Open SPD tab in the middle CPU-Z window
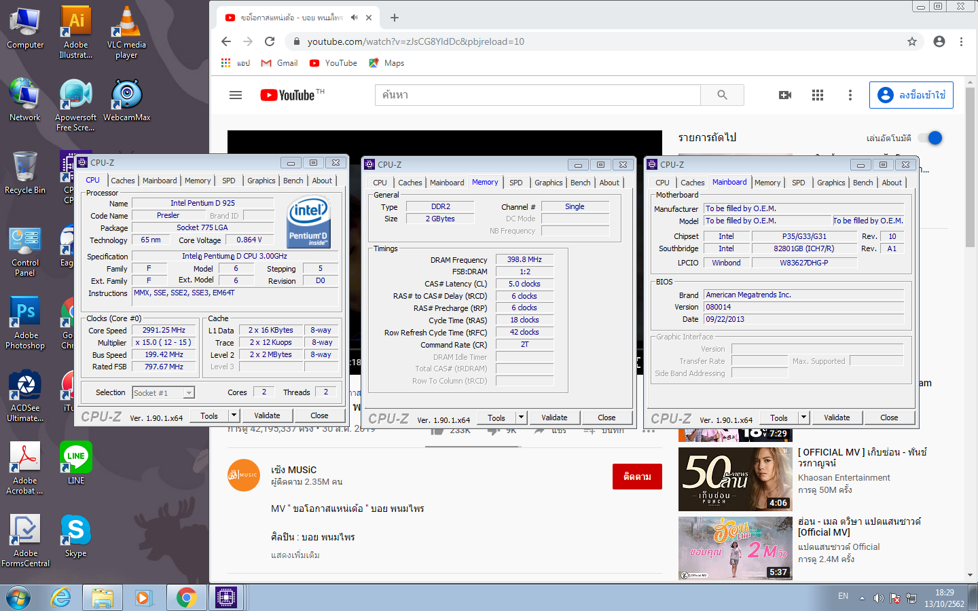Screen dimensions: 978x611 pyautogui.click(x=516, y=183)
